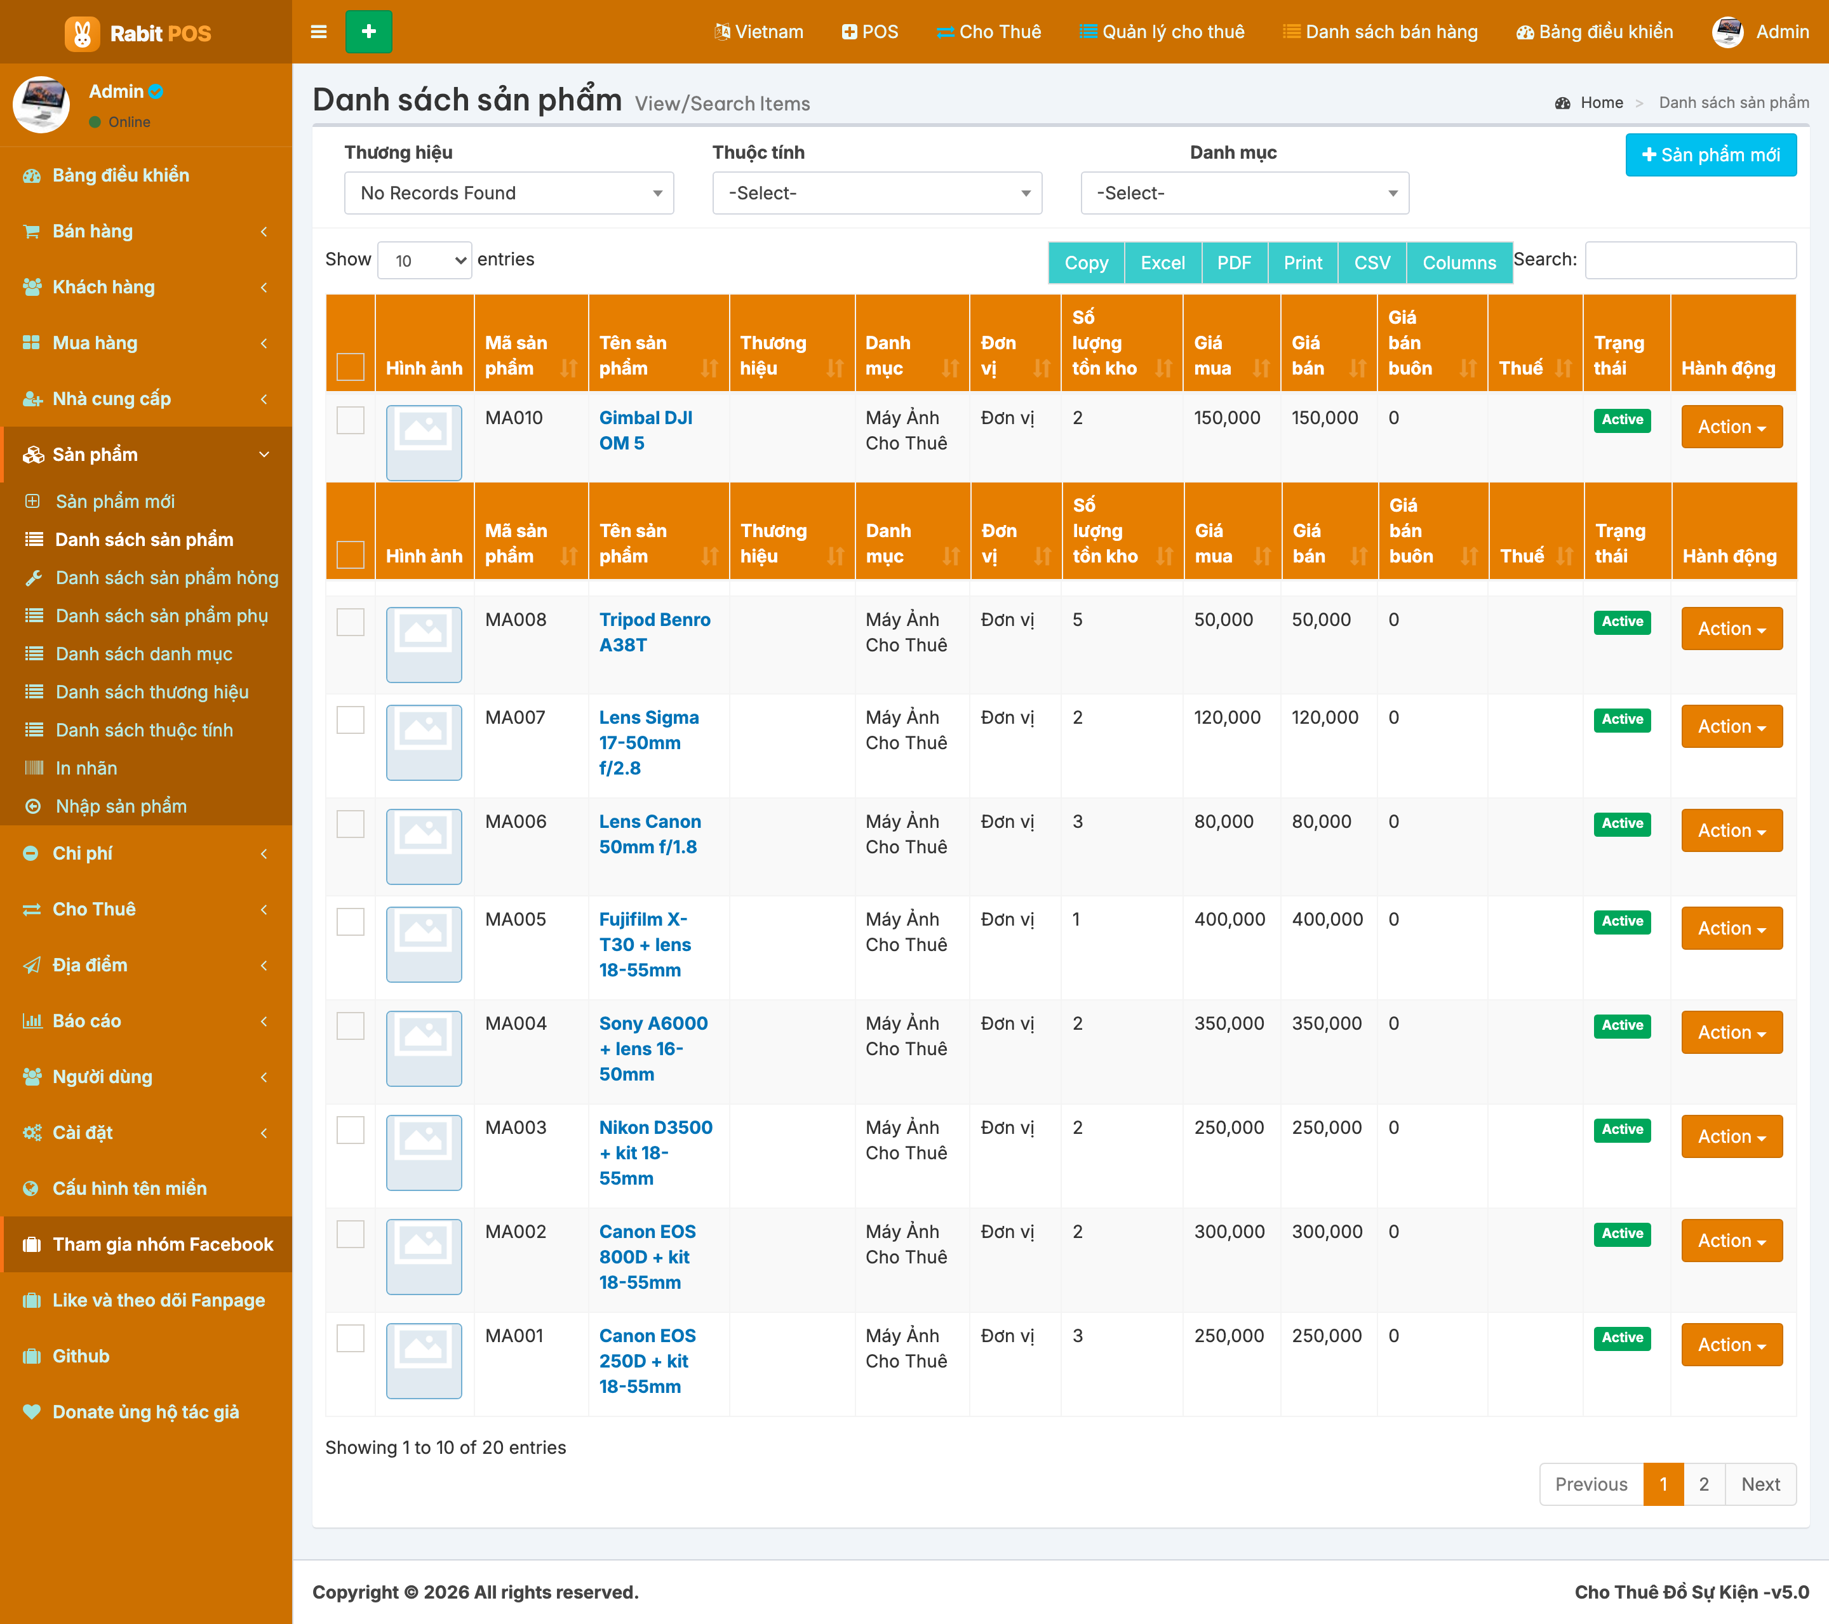This screenshot has height=1624, width=1829.
Task: Click the barcode icon for In nhãn
Action: click(x=33, y=768)
